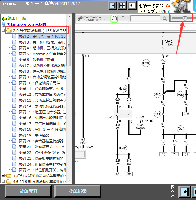Open 页码 11 凸轮轴调节元件 6

pos(42,89)
